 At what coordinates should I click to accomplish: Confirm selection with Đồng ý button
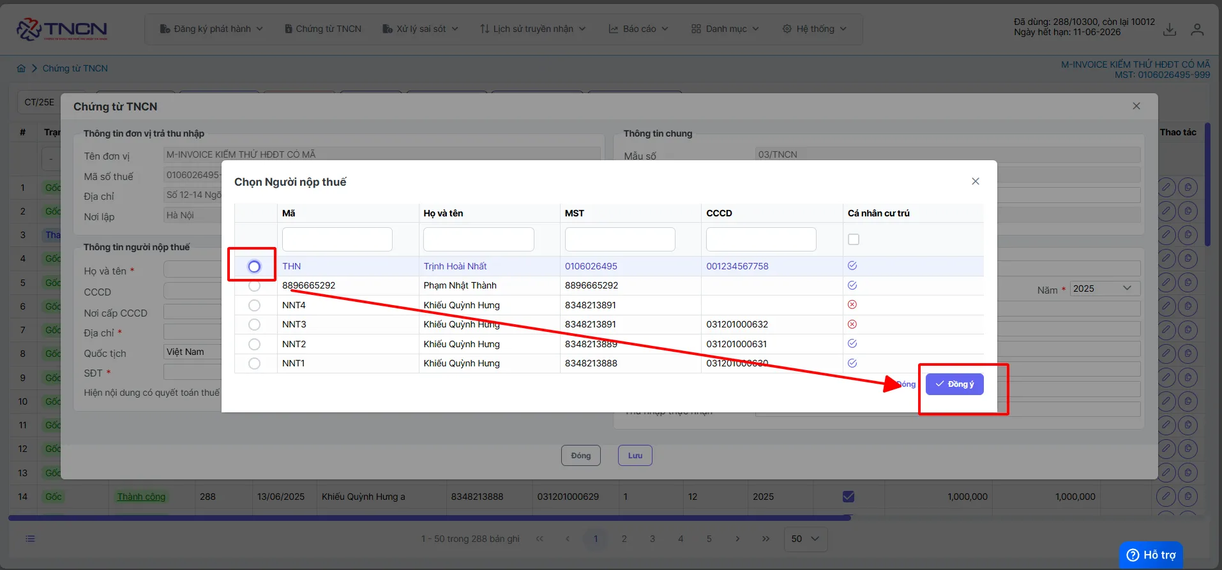pyautogui.click(x=954, y=384)
